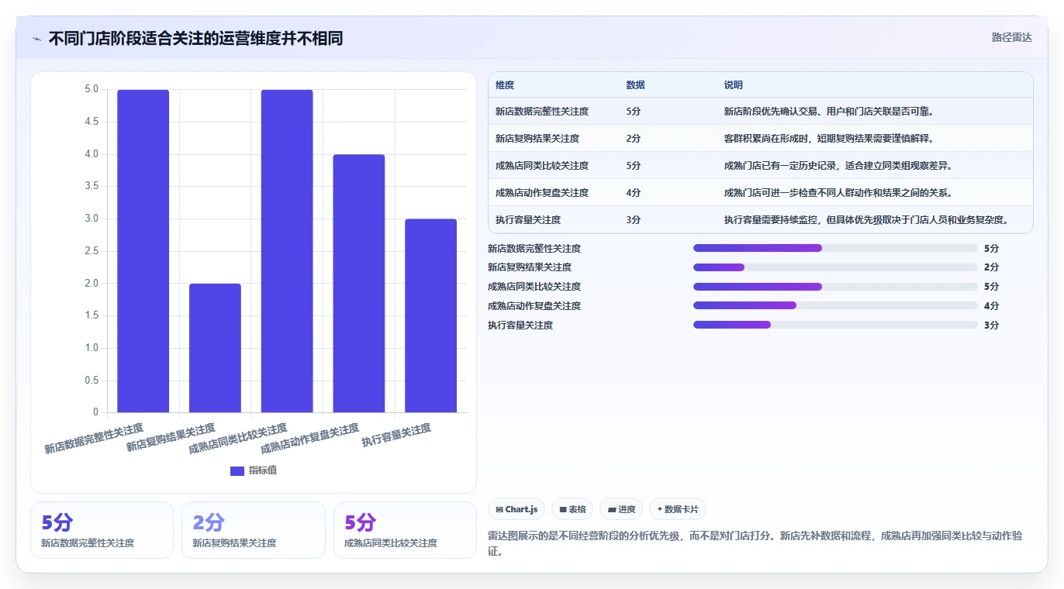The image size is (1064, 589).
Task: Click table cell 成熟店动作复盘关注度
Action: [541, 193]
